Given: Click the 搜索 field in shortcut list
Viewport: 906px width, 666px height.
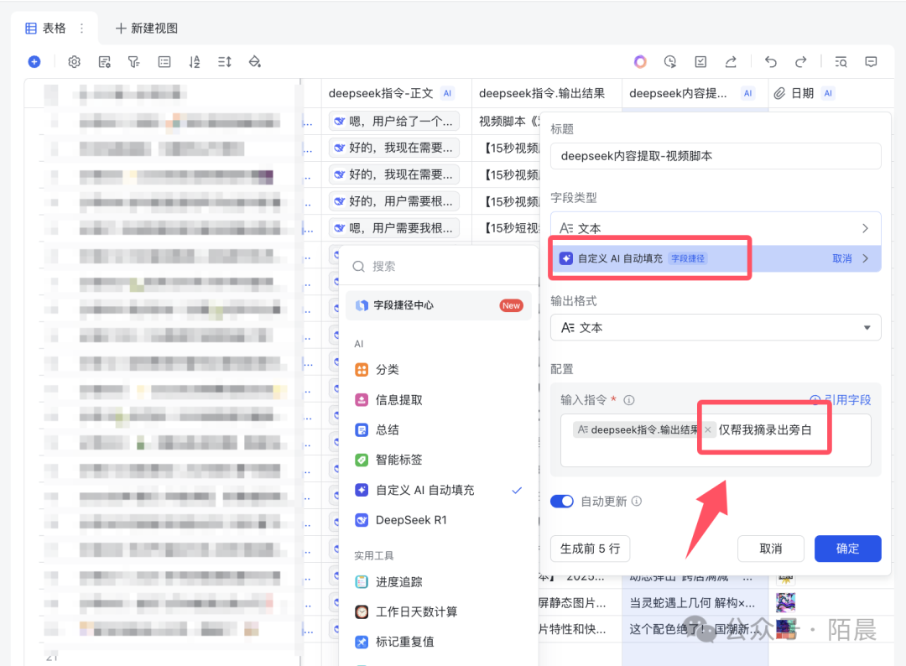Looking at the screenshot, I should pos(439,266).
